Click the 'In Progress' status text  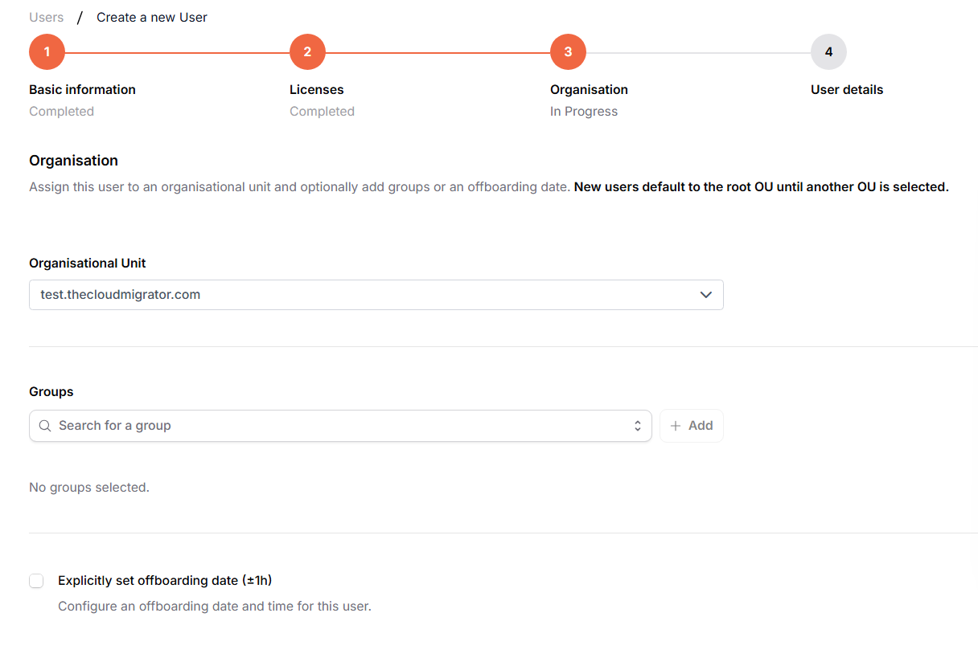point(584,111)
